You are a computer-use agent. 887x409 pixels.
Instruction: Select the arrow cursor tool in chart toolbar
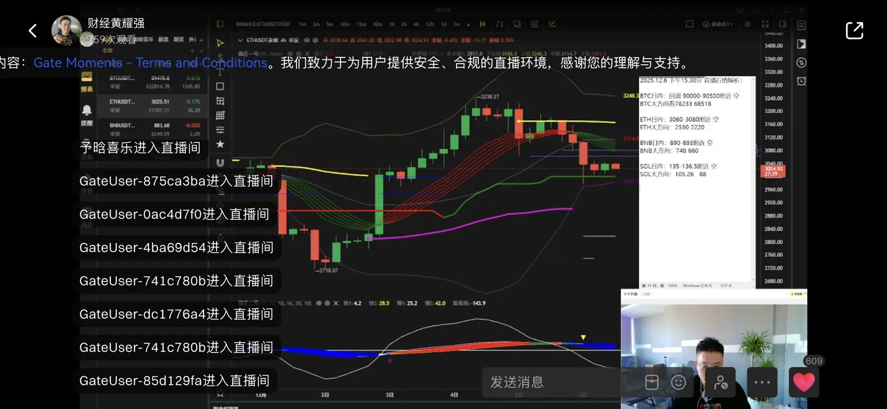[x=220, y=43]
